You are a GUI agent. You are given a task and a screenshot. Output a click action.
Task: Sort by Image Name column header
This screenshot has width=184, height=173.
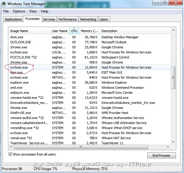pos(29,31)
